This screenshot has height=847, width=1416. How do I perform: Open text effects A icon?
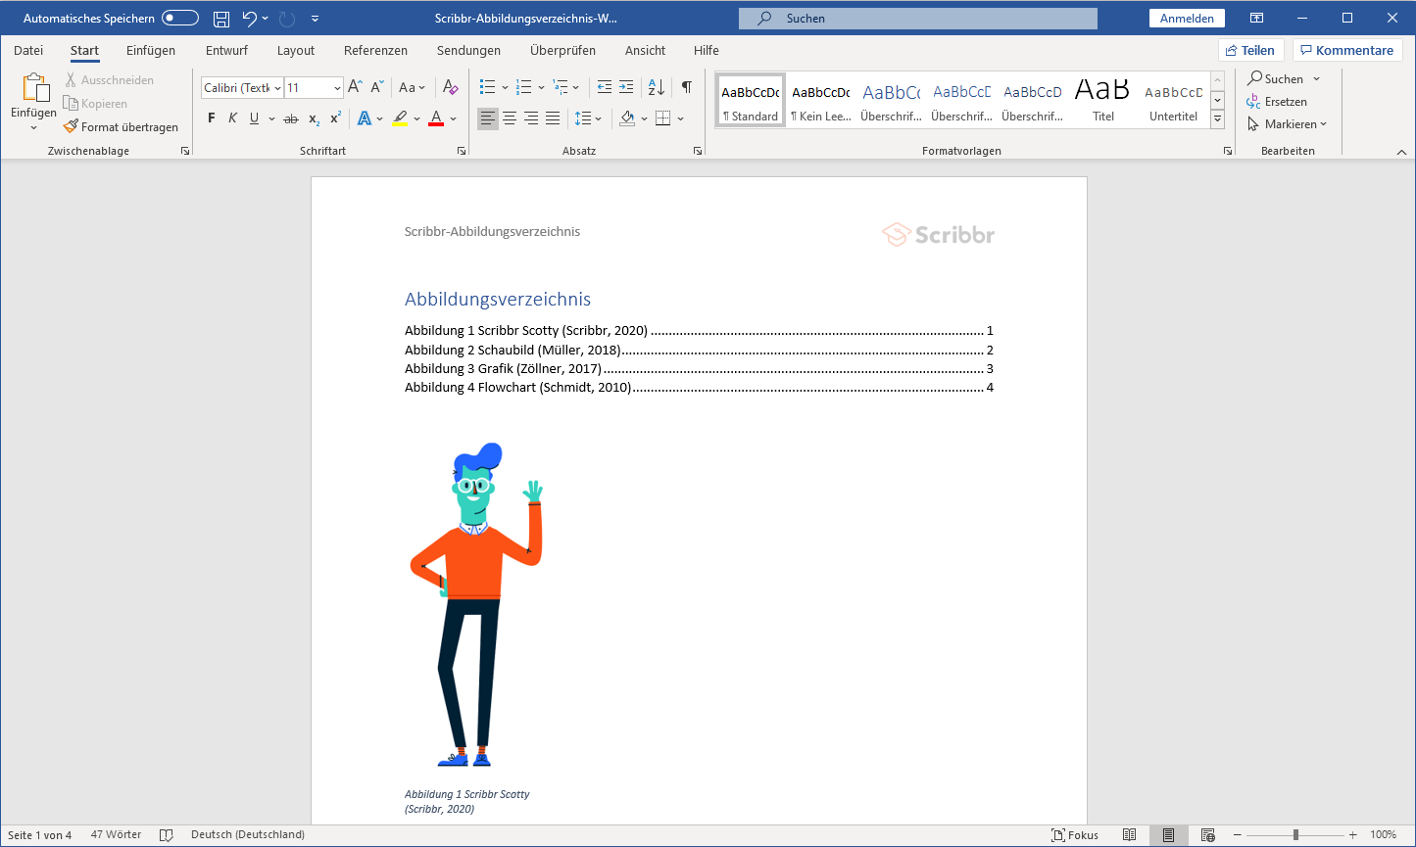pyautogui.click(x=365, y=118)
